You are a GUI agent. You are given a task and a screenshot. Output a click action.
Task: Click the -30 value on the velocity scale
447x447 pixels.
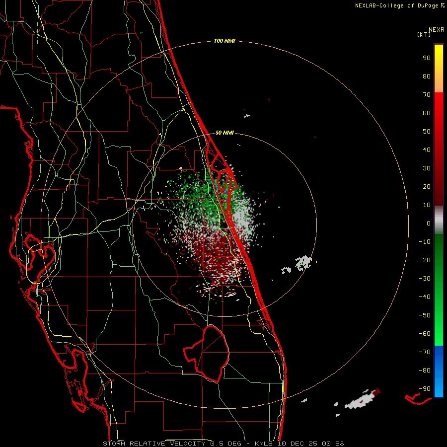click(x=425, y=279)
